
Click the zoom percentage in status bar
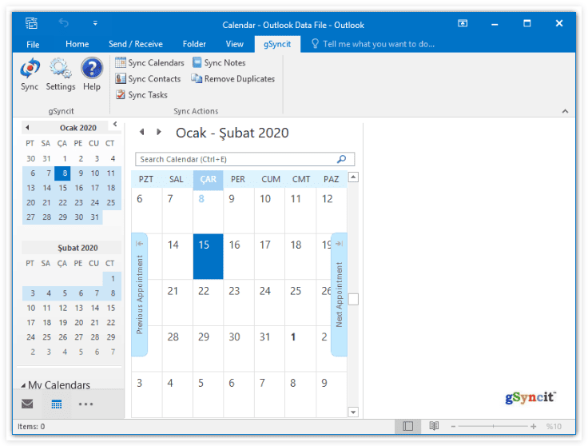pos(554,427)
